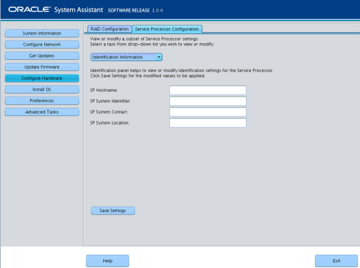Switch to the RAID Configuration tab

(109, 29)
